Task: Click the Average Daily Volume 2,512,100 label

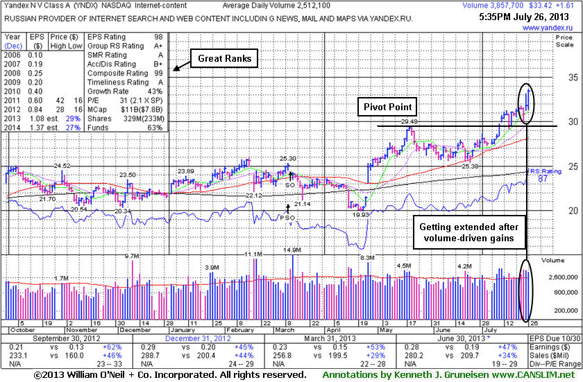Action: point(276,6)
